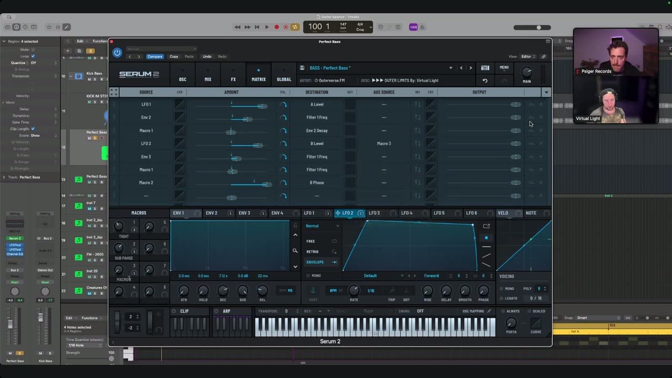Click the yellow solo S button in track header
Image resolution: width=672 pixels, height=378 pixels.
(x=90, y=51)
